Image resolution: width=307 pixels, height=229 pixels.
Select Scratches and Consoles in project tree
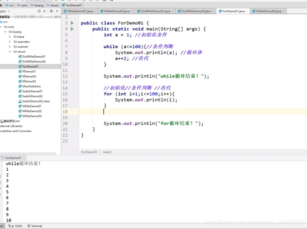16,131
